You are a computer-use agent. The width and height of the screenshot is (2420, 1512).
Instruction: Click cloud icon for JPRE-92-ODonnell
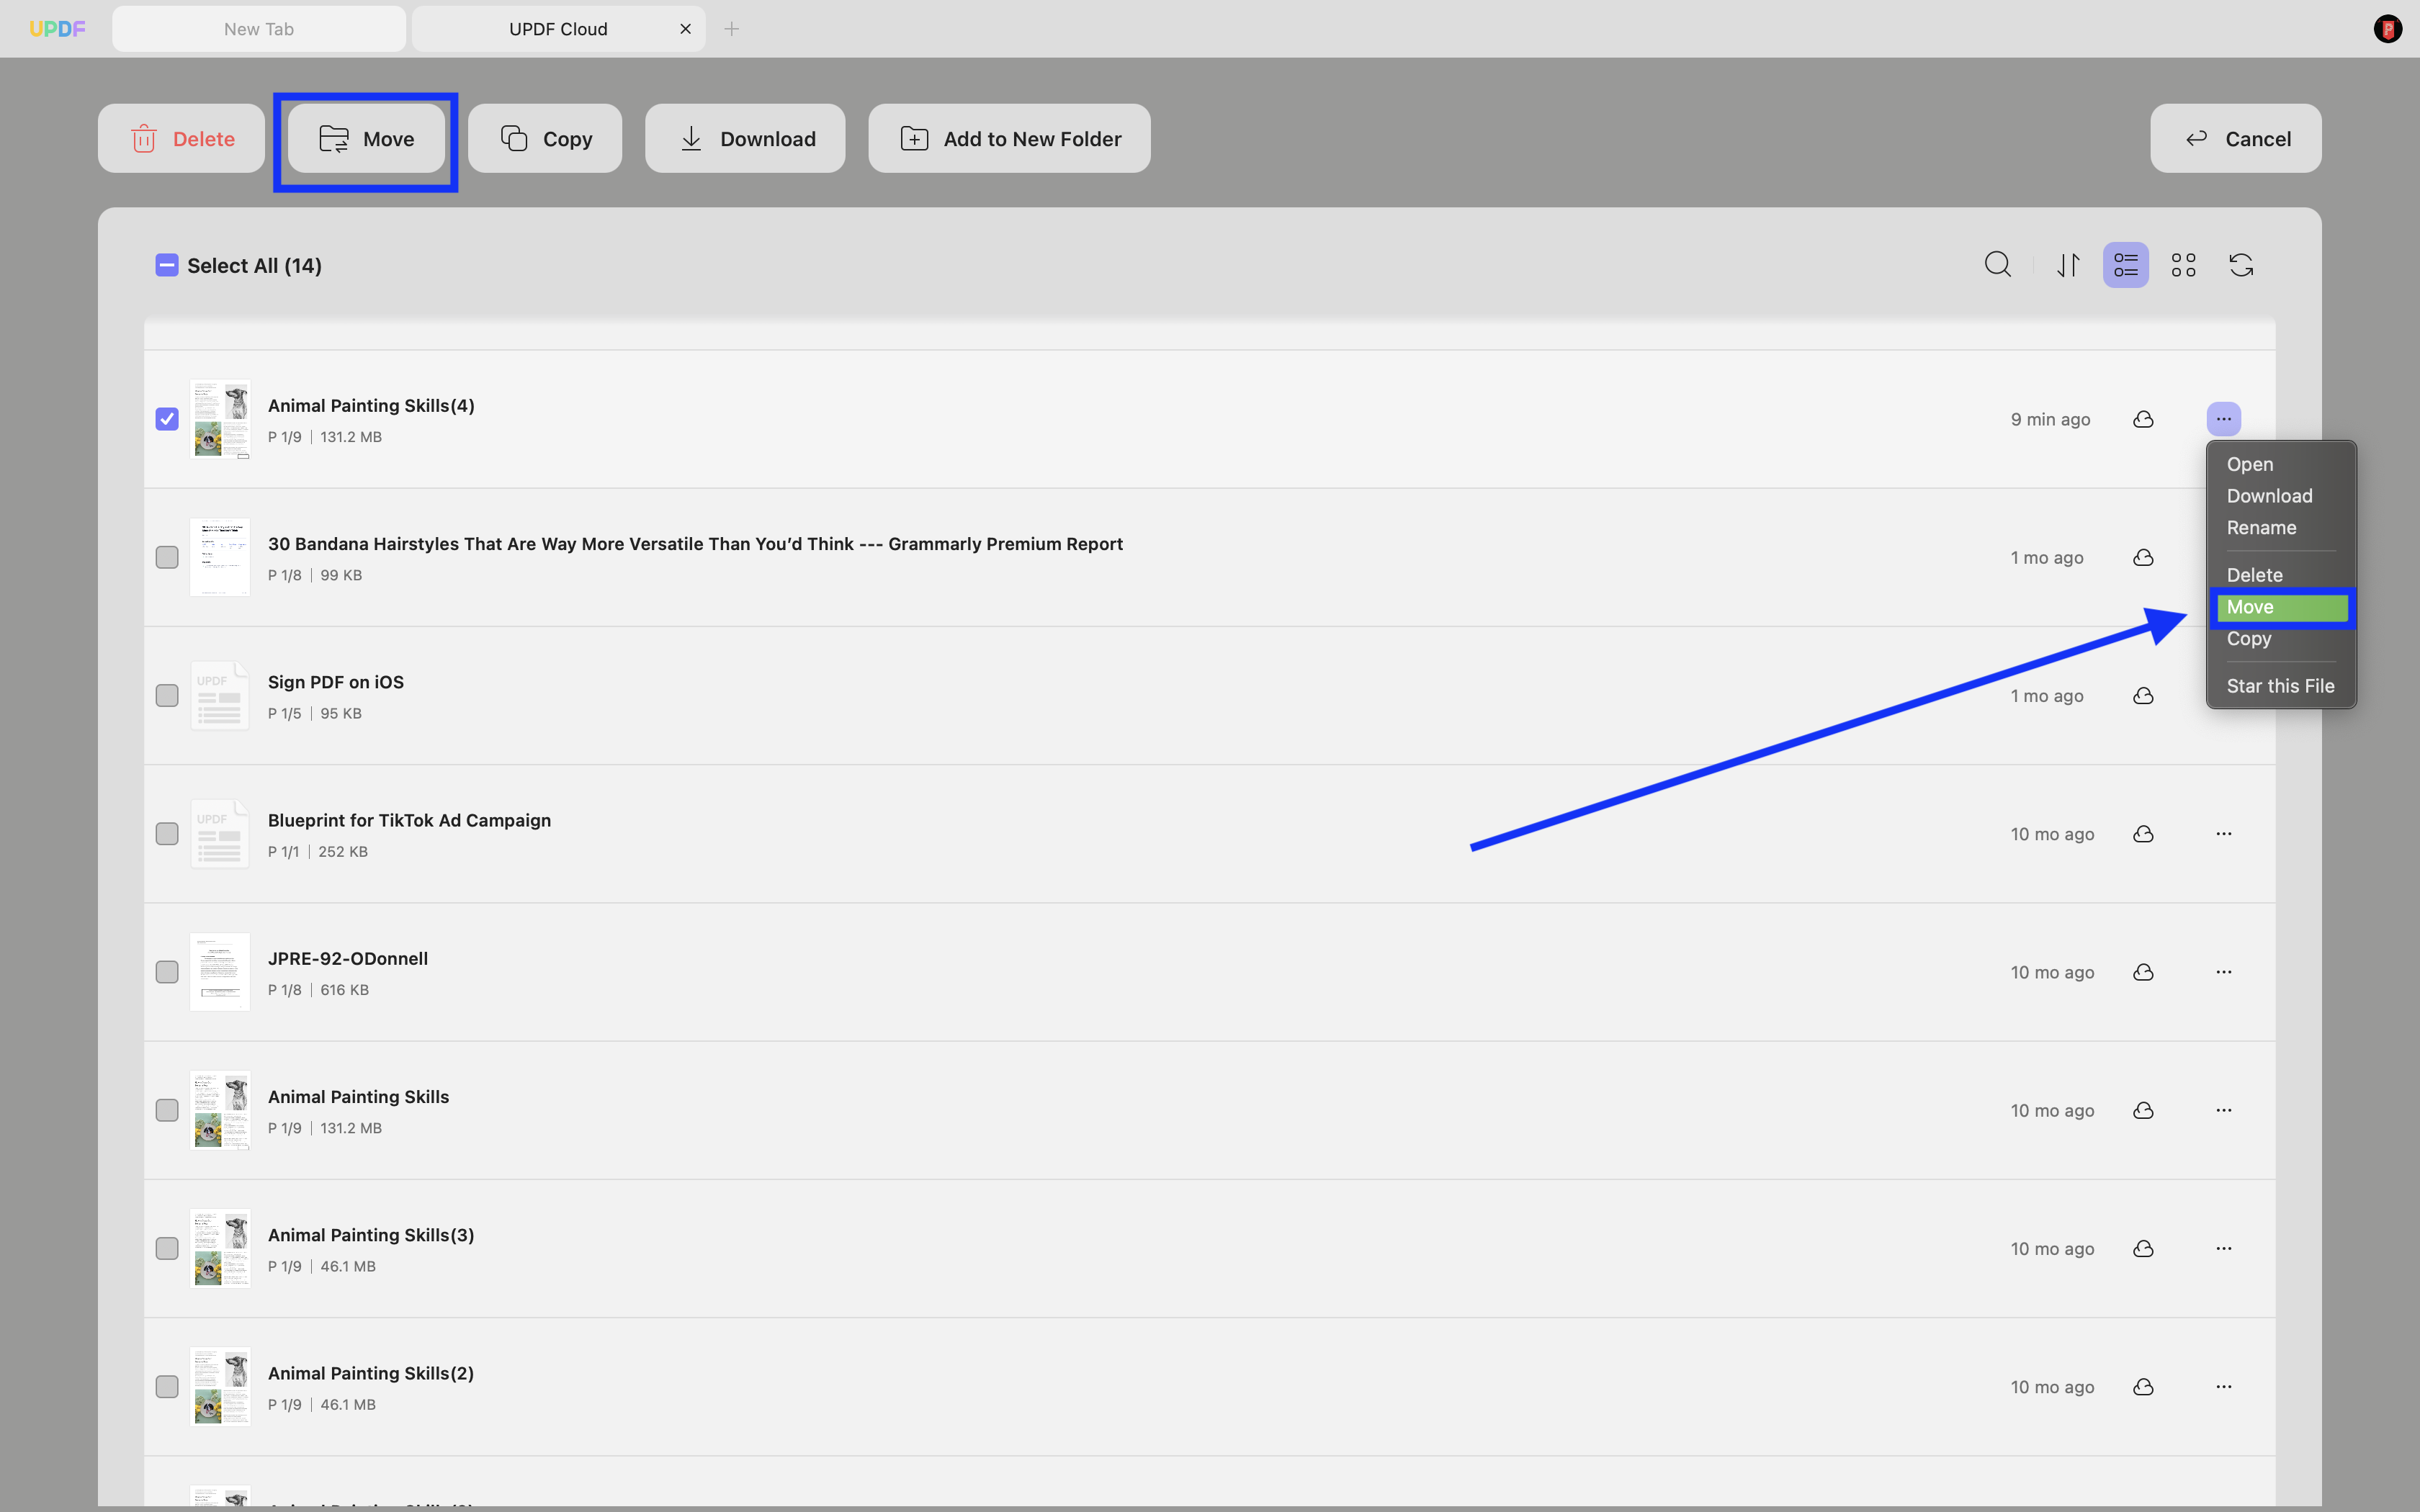2143,972
